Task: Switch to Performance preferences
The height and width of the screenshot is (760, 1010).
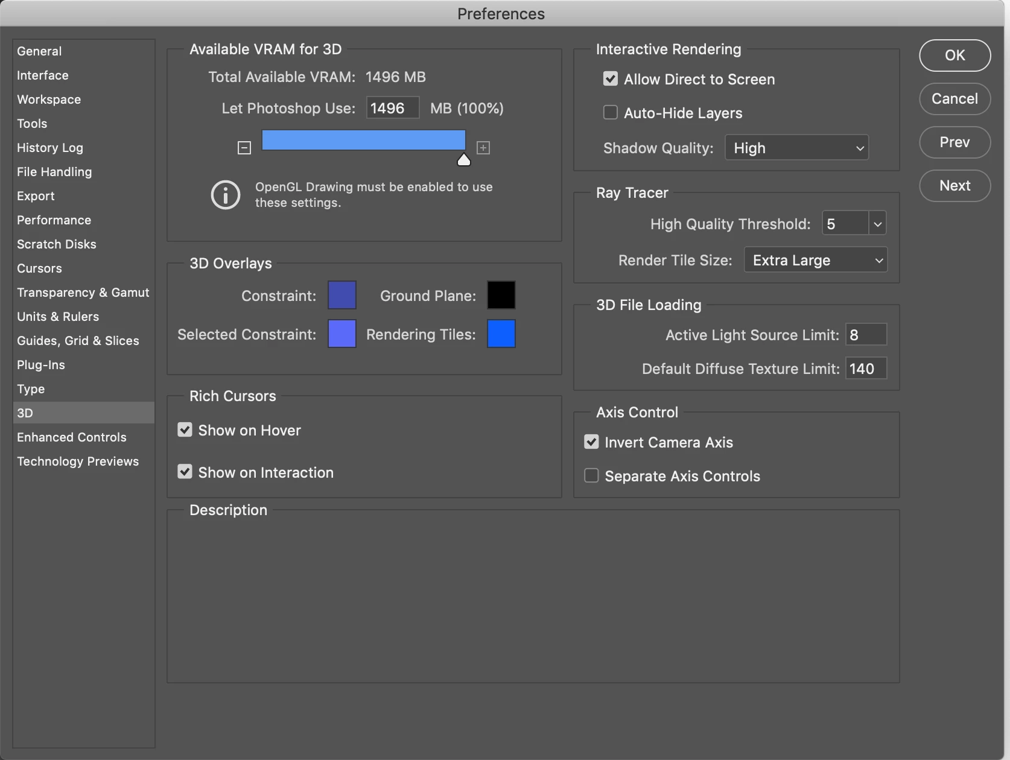Action: pos(83,220)
